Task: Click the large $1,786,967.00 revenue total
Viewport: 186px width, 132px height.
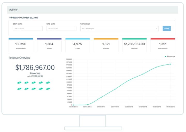Action: point(35,68)
